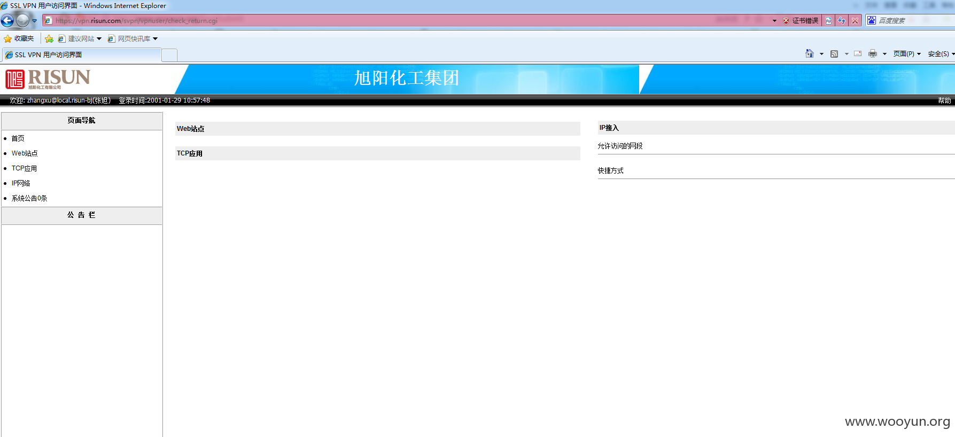The image size is (955, 437).
Task: Click the Baidu search input box
Action: tap(916, 21)
